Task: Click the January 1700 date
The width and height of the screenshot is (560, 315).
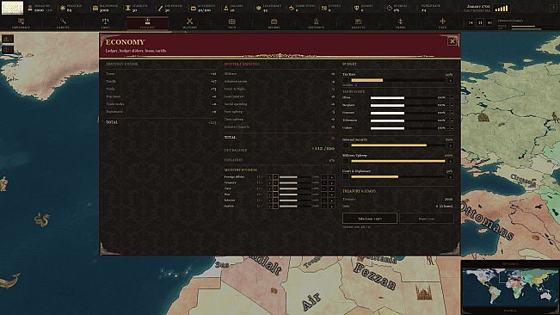Action: pos(478,6)
